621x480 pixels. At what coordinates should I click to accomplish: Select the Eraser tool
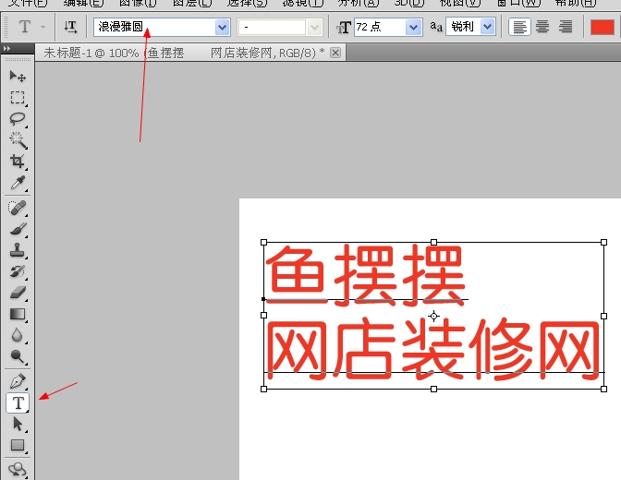click(18, 293)
